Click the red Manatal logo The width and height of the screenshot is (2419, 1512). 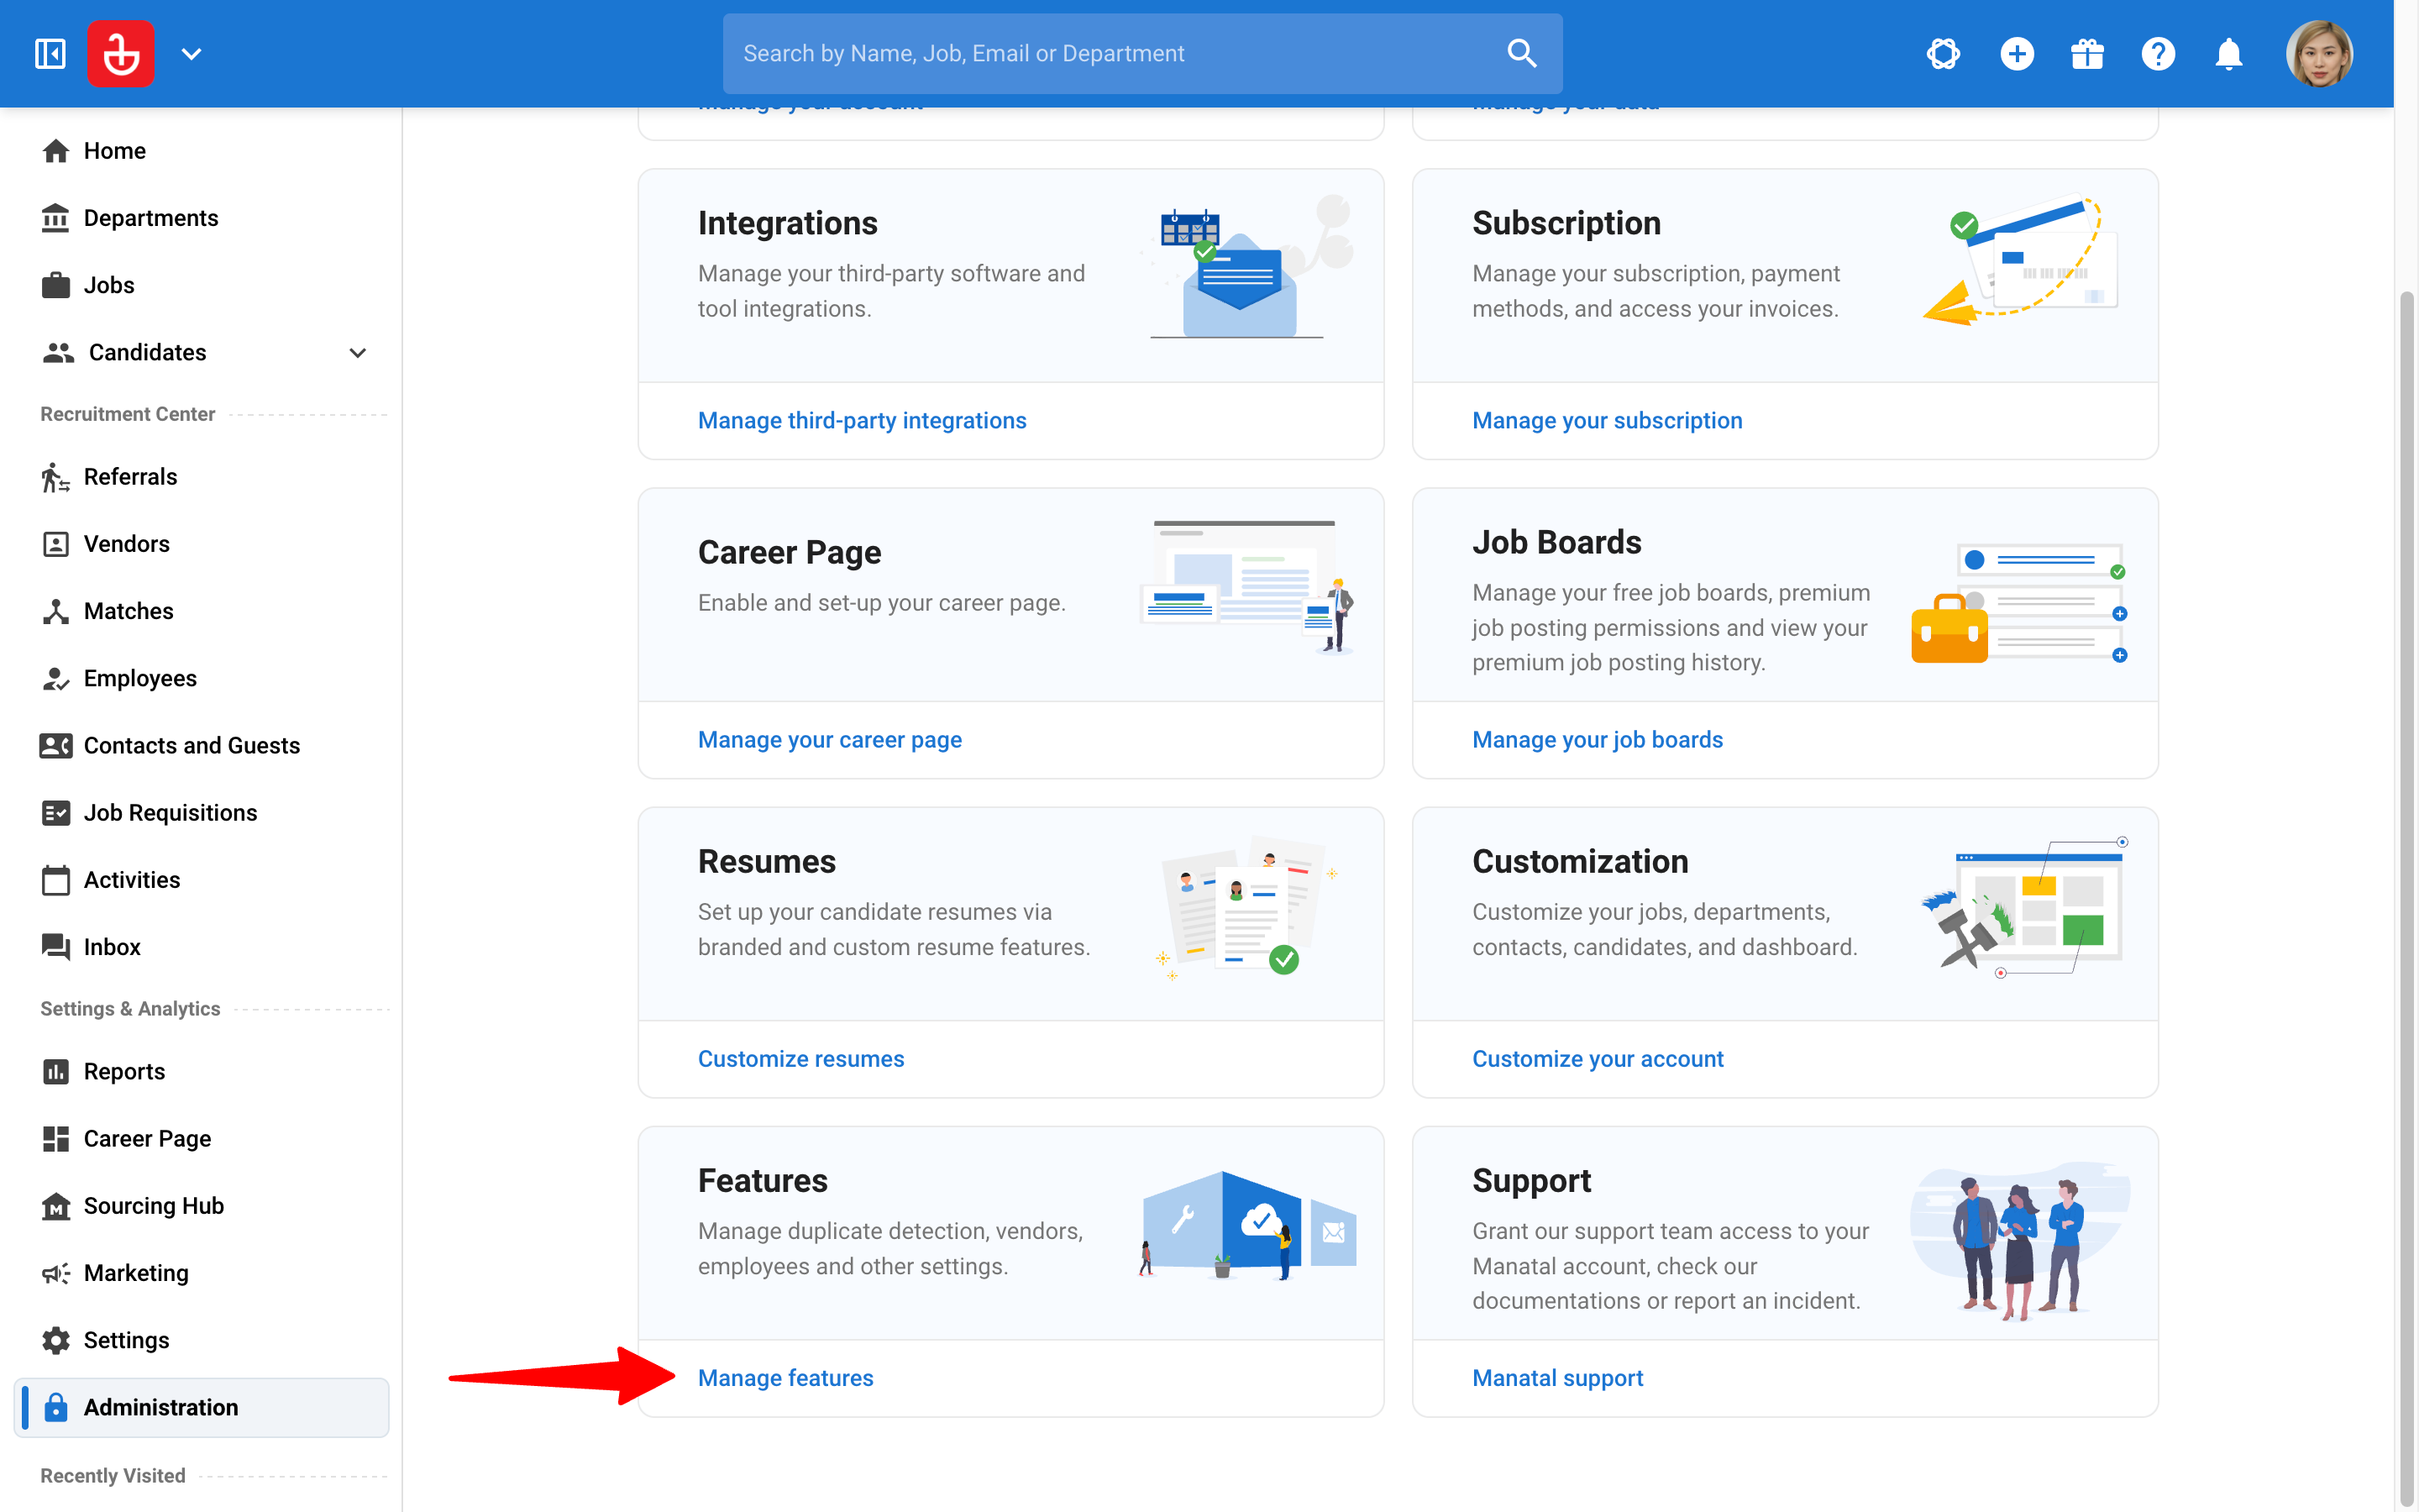[121, 54]
